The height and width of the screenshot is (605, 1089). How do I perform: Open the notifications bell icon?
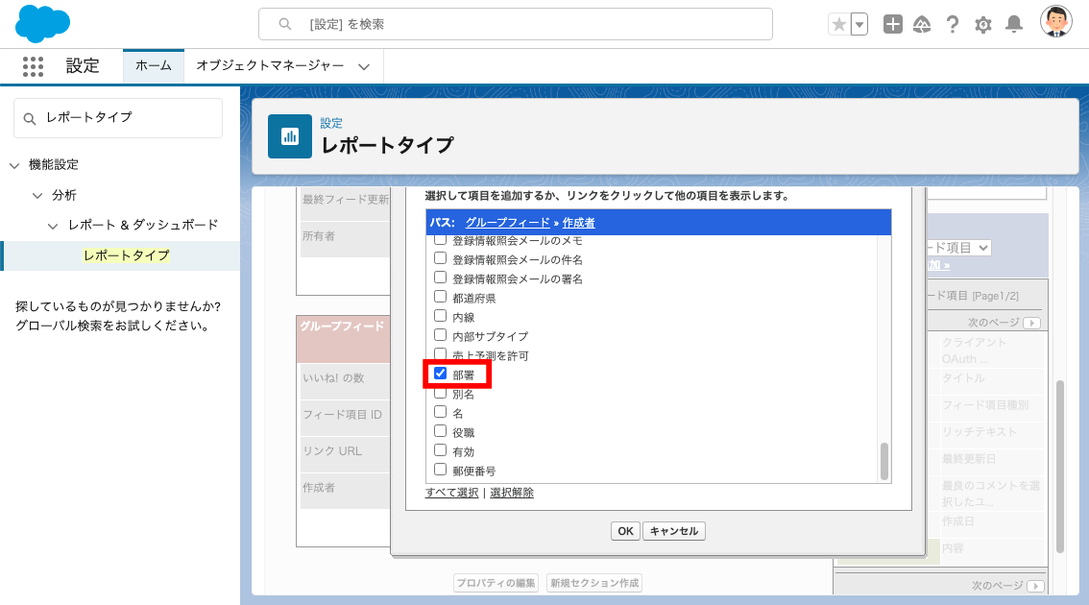point(1013,25)
